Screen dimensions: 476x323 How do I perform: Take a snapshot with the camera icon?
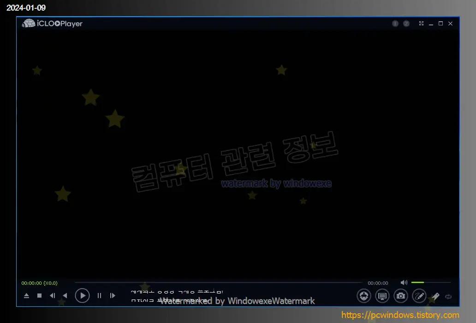pos(401,296)
